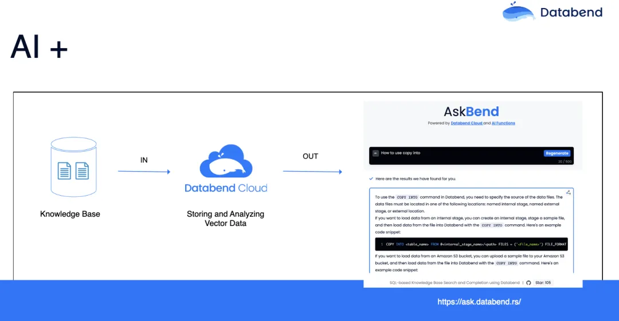Click the 'Storing and Analyzing Vector Data' caption
The height and width of the screenshot is (321, 619).
[x=225, y=219]
